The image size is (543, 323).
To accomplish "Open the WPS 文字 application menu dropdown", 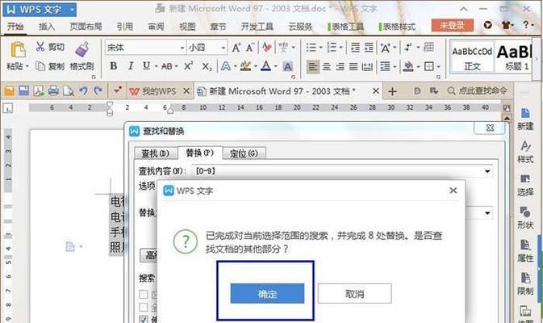I will point(72,10).
